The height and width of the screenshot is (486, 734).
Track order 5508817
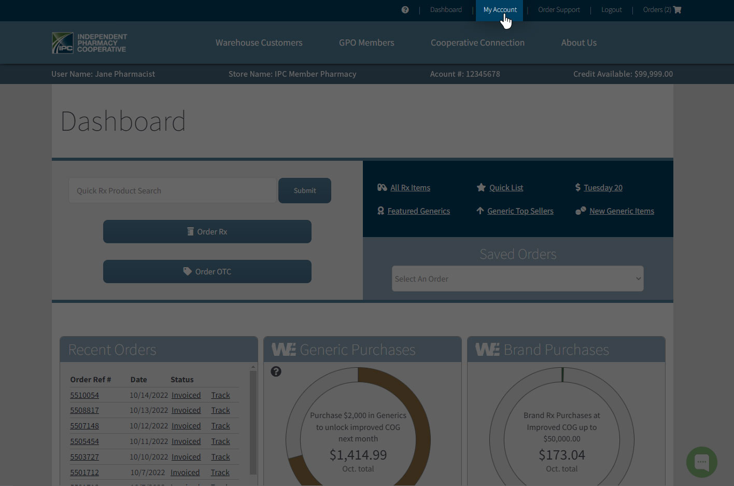coord(220,410)
